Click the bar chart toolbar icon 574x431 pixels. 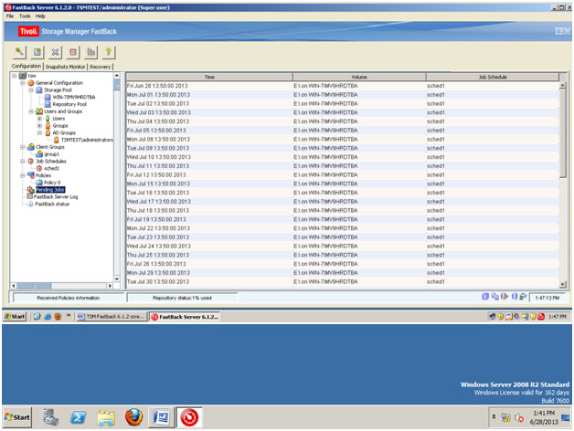(x=90, y=52)
